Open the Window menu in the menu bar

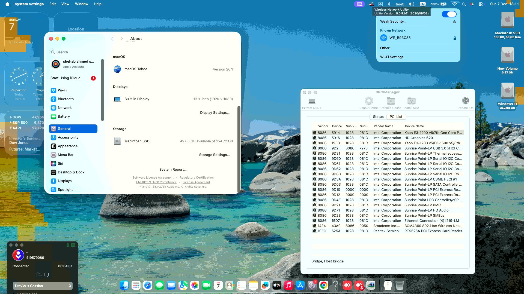[81, 4]
